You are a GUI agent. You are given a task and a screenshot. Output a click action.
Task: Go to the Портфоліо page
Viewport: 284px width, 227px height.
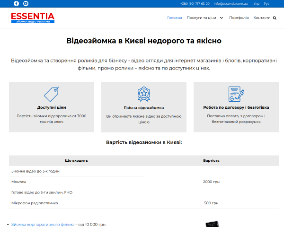239,18
